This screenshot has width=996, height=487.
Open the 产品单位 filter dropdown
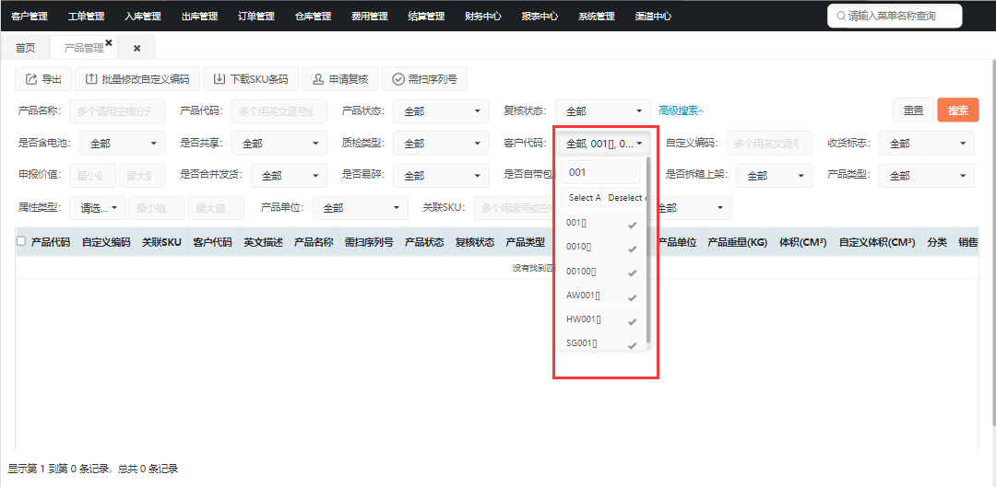click(x=361, y=207)
